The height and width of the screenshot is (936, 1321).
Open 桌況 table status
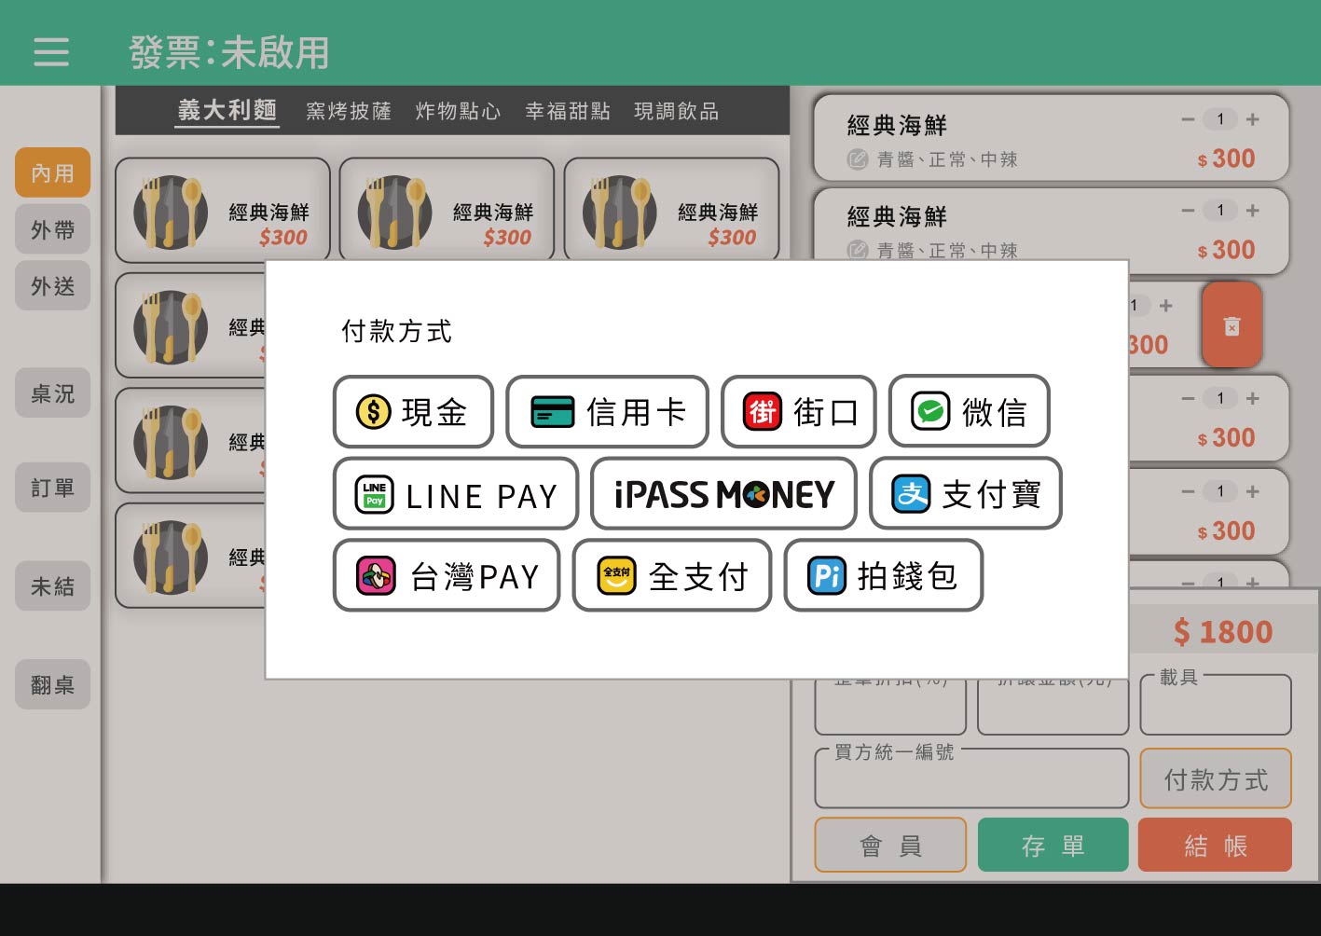(x=52, y=393)
